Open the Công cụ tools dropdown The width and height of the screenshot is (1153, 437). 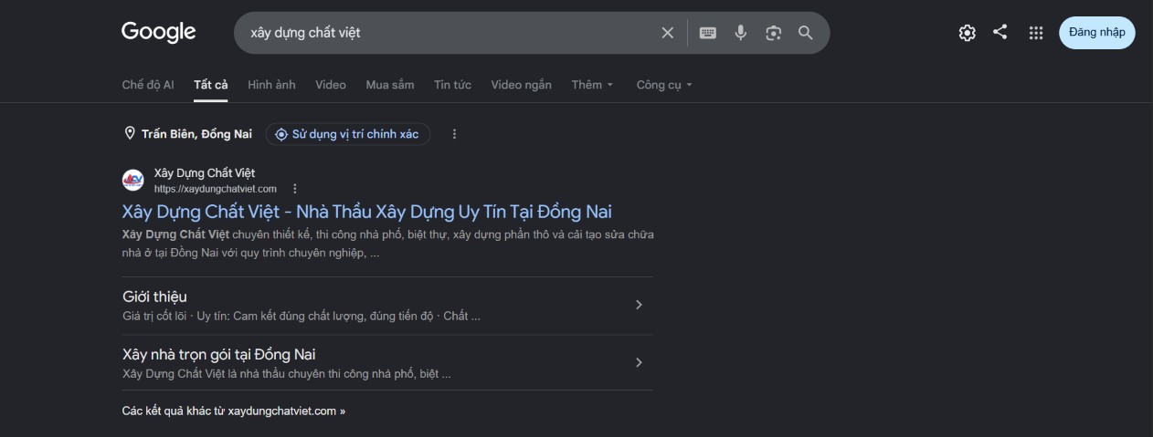click(x=664, y=85)
